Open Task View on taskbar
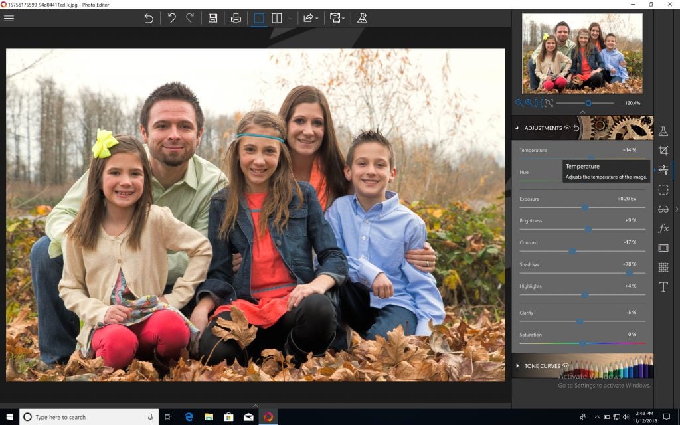Screen dimensions: 680x425 [x=168, y=417]
